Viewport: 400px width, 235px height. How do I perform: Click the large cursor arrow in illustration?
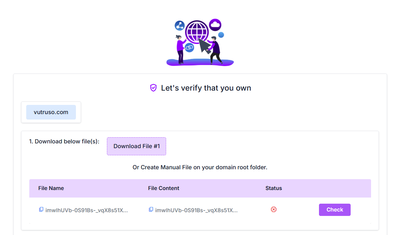tap(205, 46)
